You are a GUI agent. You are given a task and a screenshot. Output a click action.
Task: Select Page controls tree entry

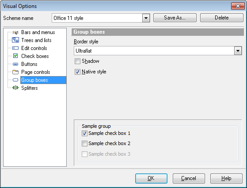tap(36, 72)
